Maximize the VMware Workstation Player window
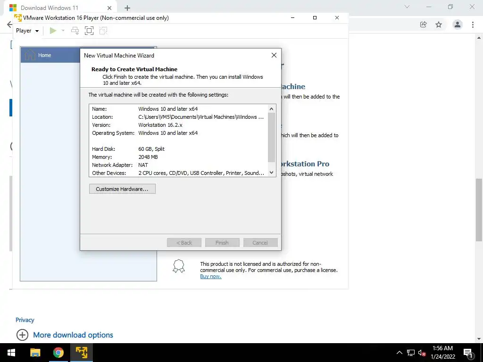 [315, 18]
